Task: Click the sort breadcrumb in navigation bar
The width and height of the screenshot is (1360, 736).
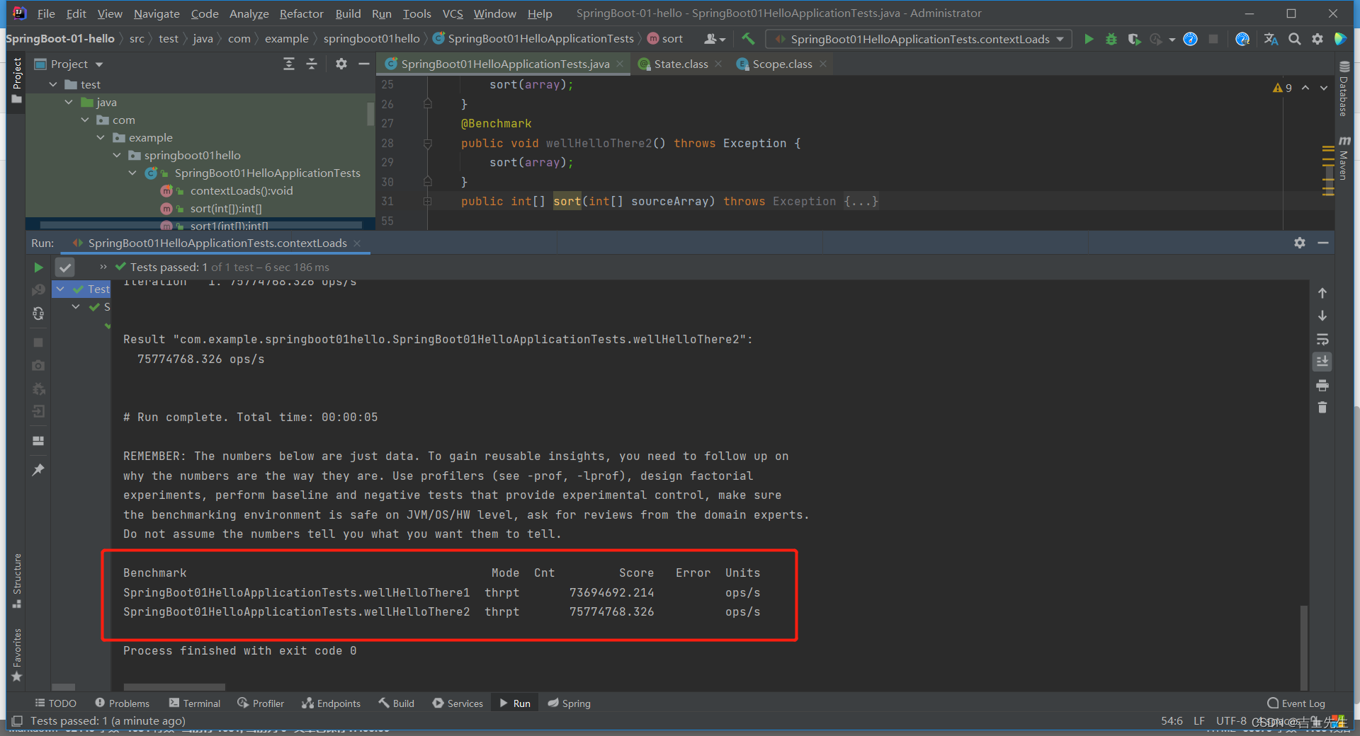Action: tap(665, 39)
